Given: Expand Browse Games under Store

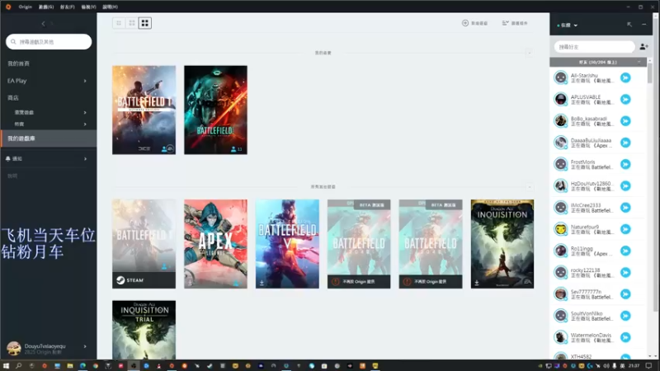Looking at the screenshot, I should 85,112.
